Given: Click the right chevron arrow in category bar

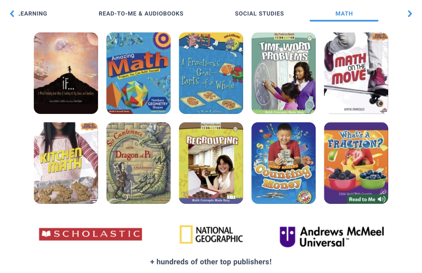Looking at the screenshot, I should click(x=410, y=14).
